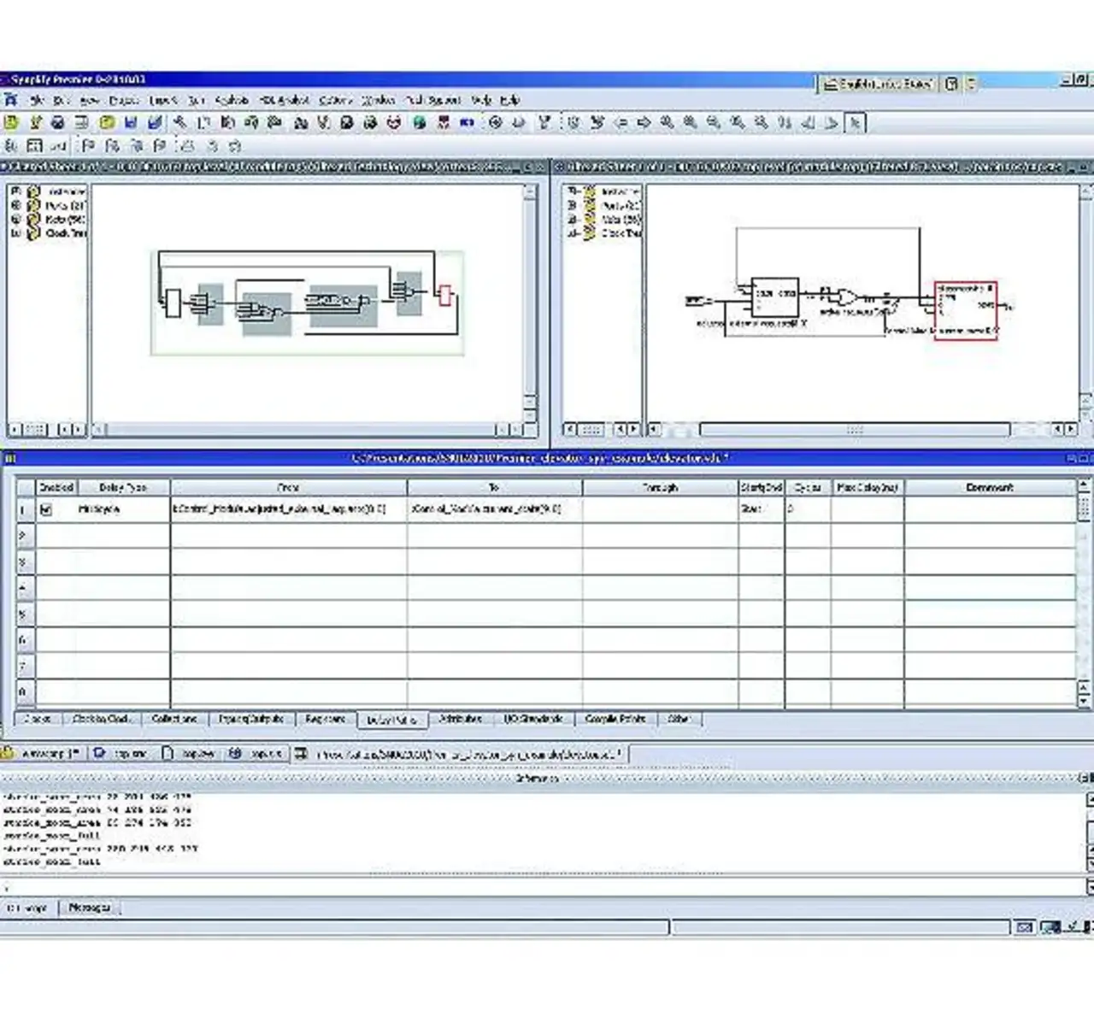Viewport: 1094px width, 1017px height.
Task: Click the first magnifier zoom icon
Action: click(667, 123)
